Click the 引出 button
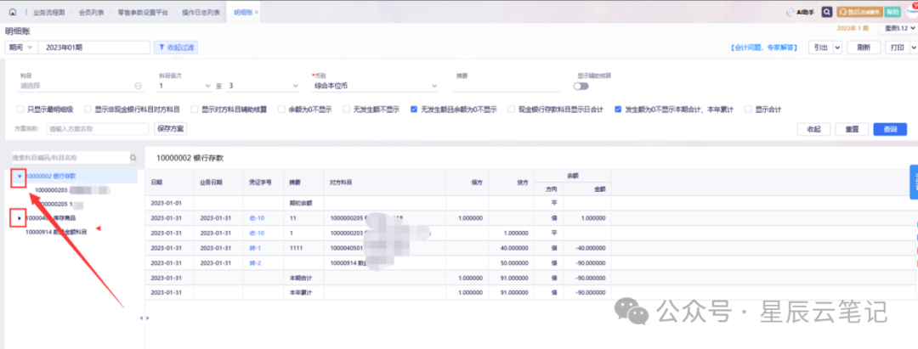The image size is (918, 349). click(x=820, y=48)
